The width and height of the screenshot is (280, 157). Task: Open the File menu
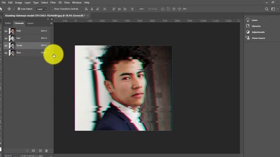pos(3,3)
